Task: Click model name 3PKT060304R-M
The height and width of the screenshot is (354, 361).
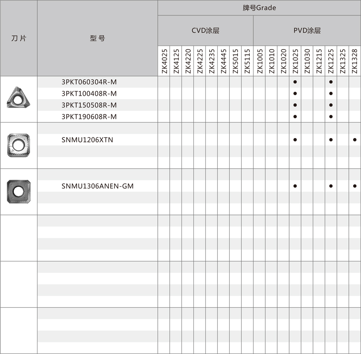Action: pos(89,82)
